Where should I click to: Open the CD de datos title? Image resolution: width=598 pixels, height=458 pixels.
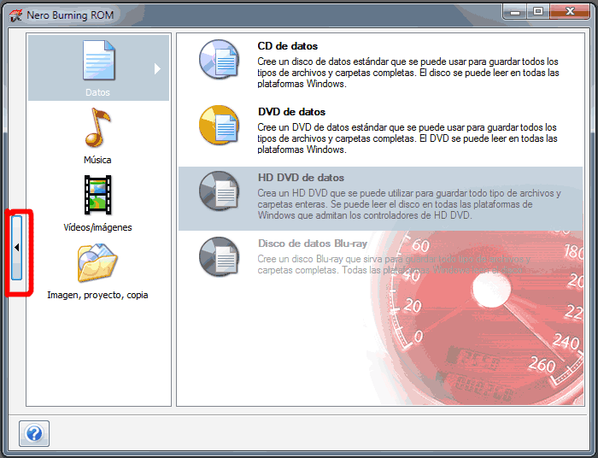click(x=288, y=46)
